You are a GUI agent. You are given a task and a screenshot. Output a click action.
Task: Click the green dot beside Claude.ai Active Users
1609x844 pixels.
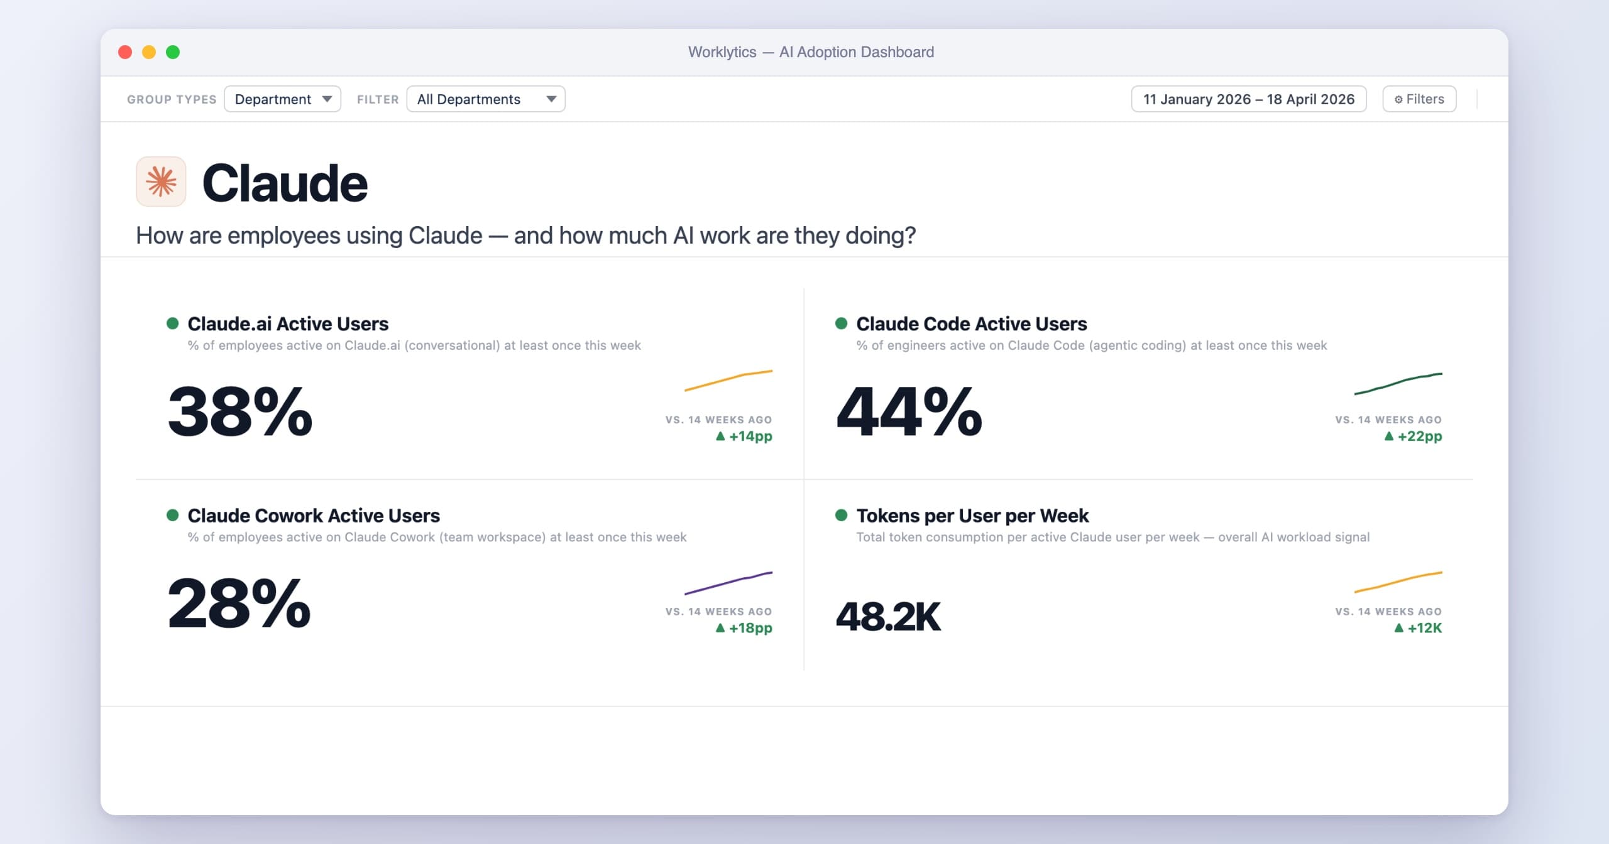[172, 323]
